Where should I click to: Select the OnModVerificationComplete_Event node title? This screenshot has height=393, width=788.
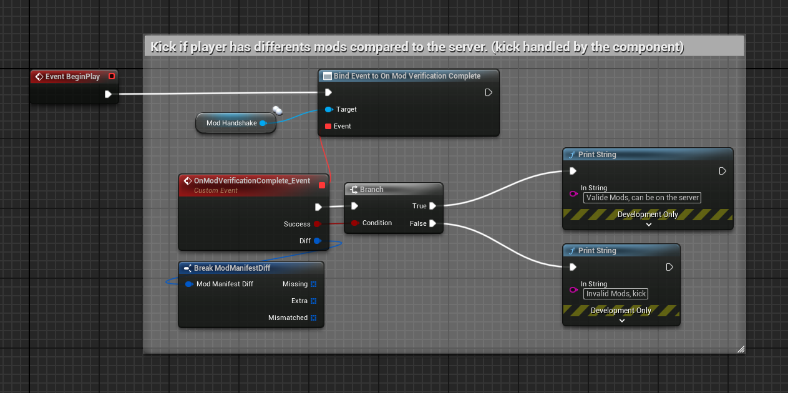pos(251,181)
